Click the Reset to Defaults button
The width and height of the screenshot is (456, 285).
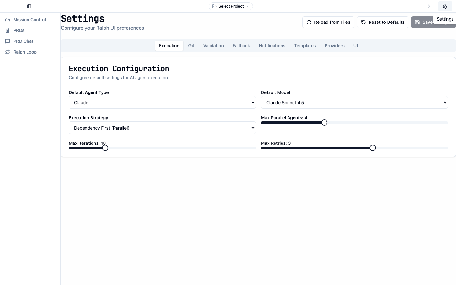coord(383,22)
